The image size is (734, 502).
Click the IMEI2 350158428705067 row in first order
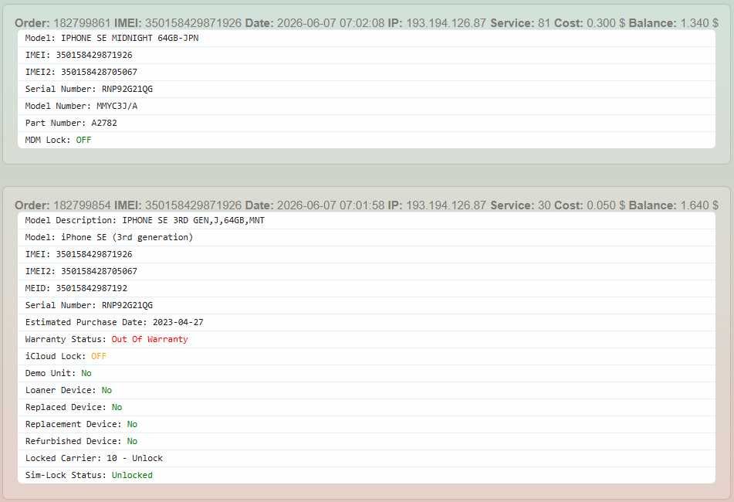tap(367, 72)
